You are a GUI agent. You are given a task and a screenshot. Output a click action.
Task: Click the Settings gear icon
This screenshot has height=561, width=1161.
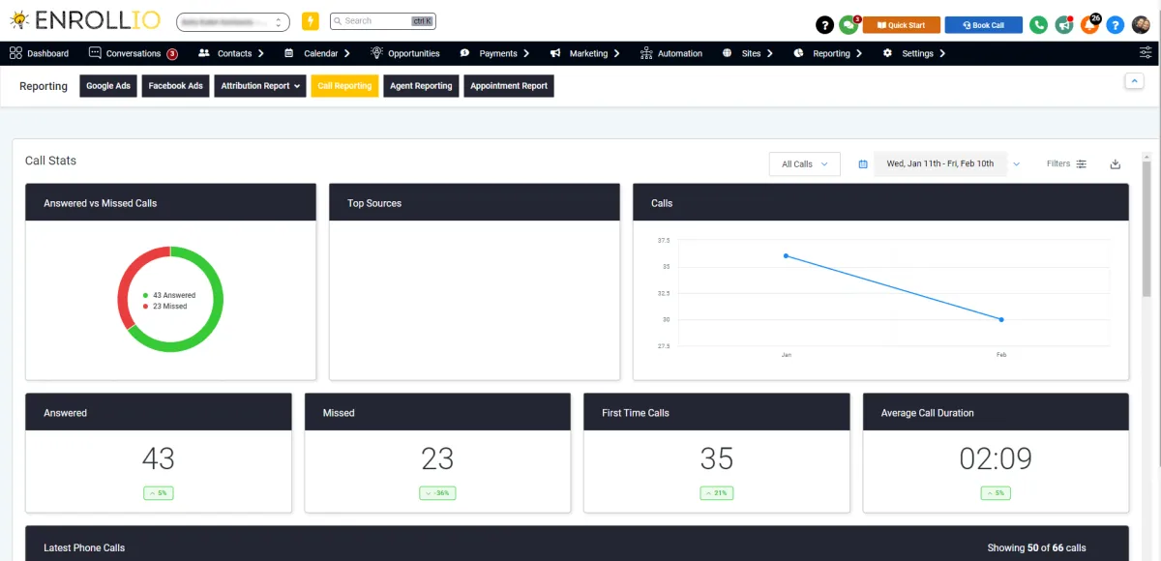pyautogui.click(x=887, y=53)
